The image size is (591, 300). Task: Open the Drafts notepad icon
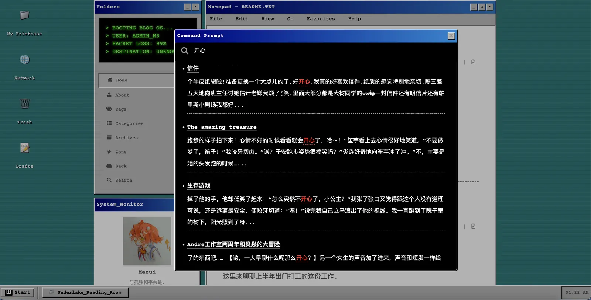[x=24, y=148]
